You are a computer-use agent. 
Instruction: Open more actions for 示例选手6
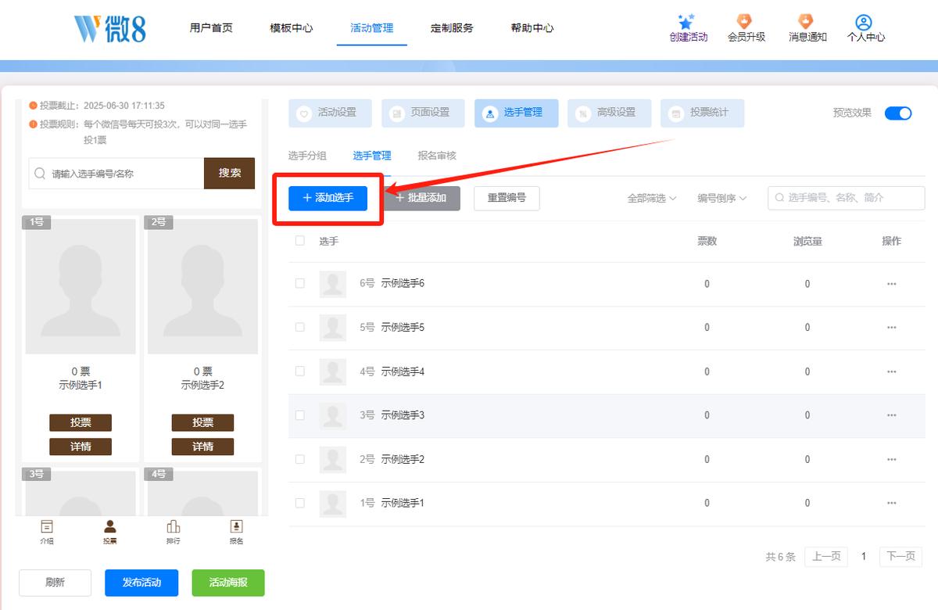(x=892, y=284)
